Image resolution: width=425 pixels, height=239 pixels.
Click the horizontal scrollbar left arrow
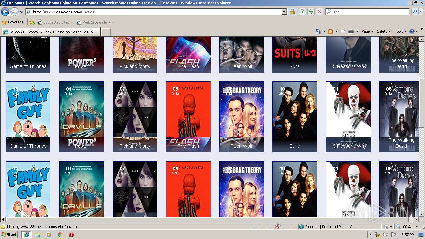pos(3,220)
